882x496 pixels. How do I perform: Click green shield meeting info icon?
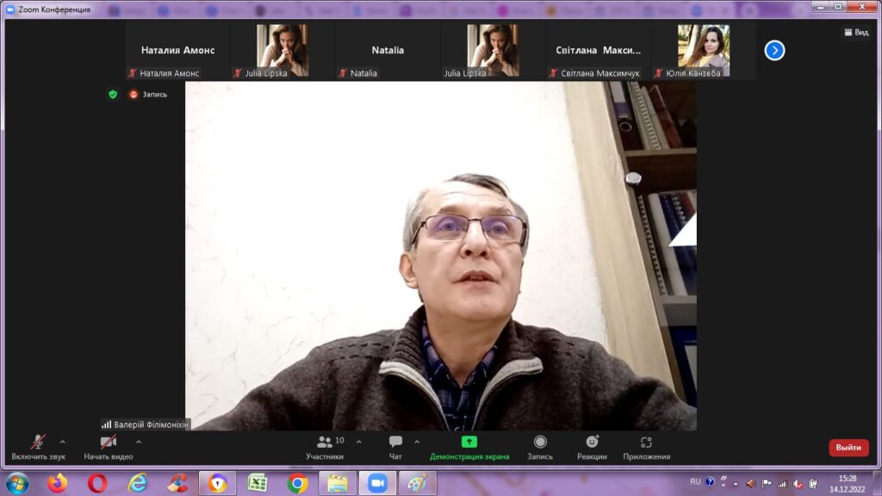coord(113,95)
